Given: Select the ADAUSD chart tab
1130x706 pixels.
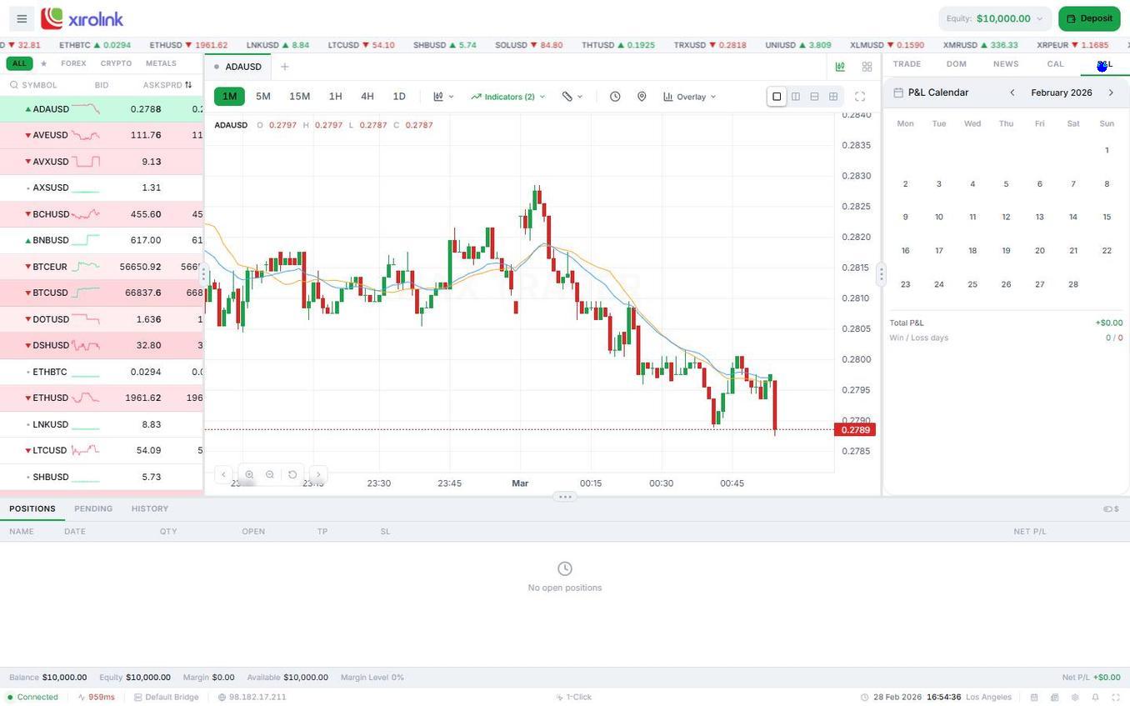Looking at the screenshot, I should [x=237, y=67].
